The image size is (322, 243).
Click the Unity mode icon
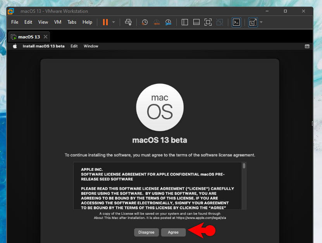coord(220,22)
